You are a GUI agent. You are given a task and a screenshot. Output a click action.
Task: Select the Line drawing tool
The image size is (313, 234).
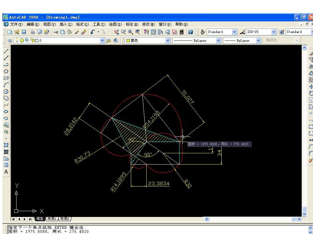click(6, 51)
